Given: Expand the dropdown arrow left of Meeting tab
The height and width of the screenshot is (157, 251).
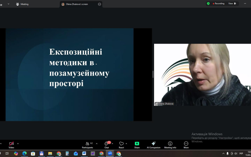Looking at the screenshot, I should [x=8, y=4].
